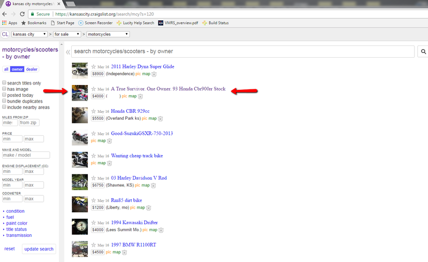428x262 pixels.
Task: Star the Rm85 dirt bike listing
Action: coord(93,201)
